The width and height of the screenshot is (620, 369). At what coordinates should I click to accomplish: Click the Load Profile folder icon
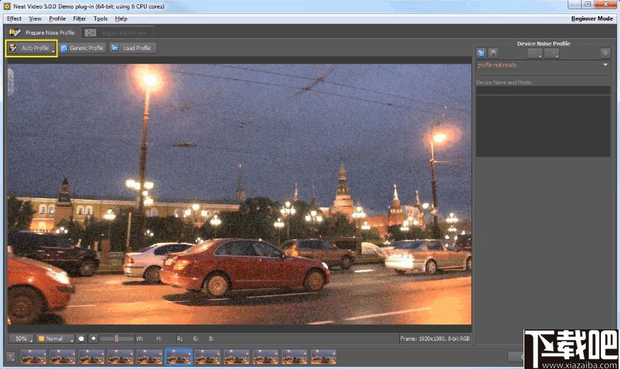tap(115, 47)
